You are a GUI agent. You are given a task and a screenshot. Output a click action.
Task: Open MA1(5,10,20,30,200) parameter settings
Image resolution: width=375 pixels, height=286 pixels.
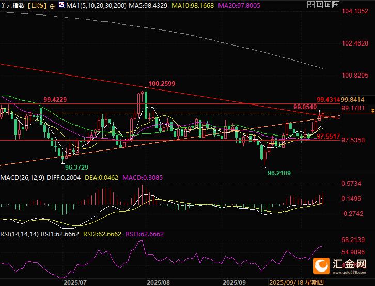(x=94, y=6)
